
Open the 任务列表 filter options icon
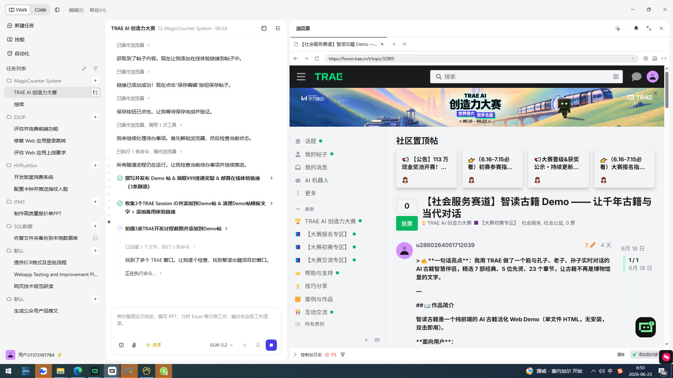point(95,69)
